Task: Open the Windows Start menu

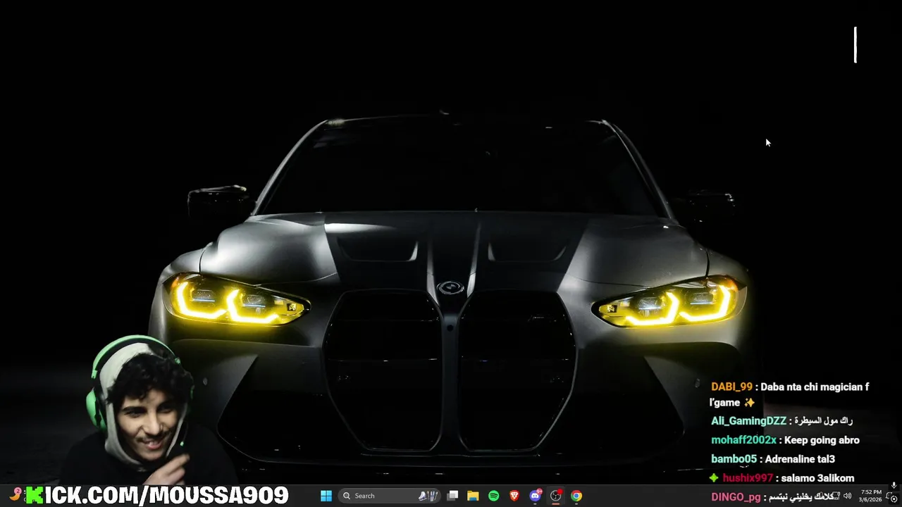Action: [326, 496]
